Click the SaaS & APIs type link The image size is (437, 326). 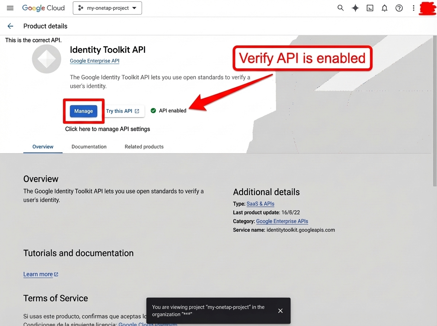click(260, 203)
